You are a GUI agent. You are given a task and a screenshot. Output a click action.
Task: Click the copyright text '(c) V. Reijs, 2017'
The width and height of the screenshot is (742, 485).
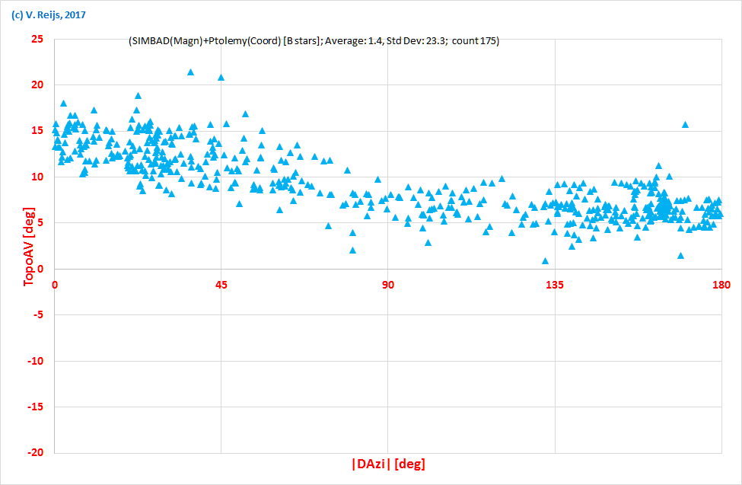[49, 13]
